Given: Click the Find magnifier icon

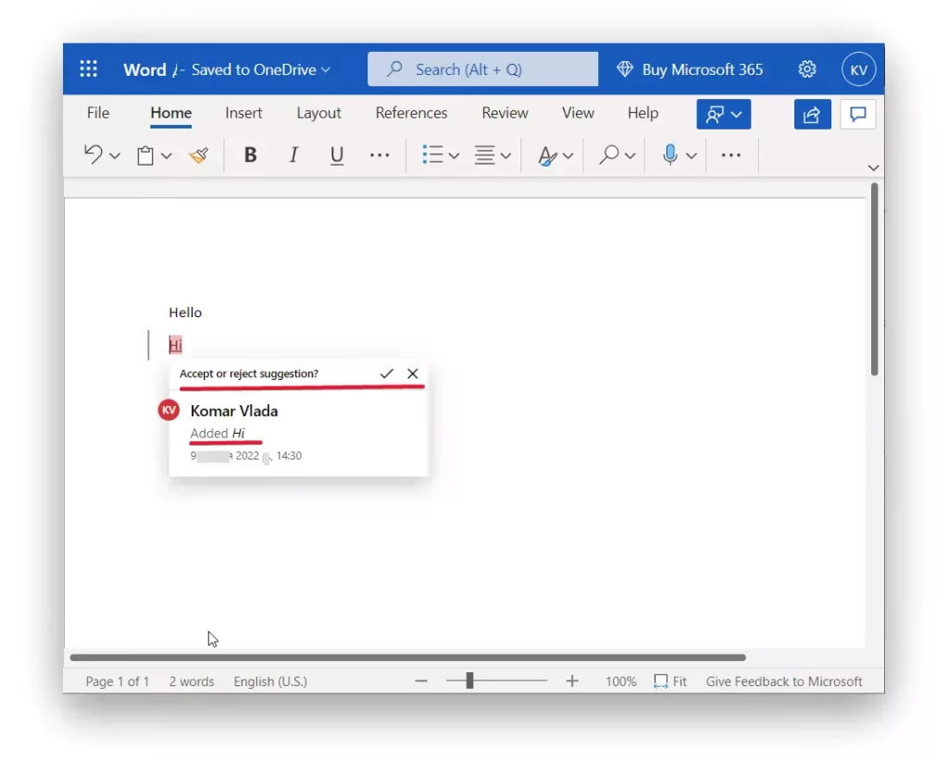Looking at the screenshot, I should (608, 154).
